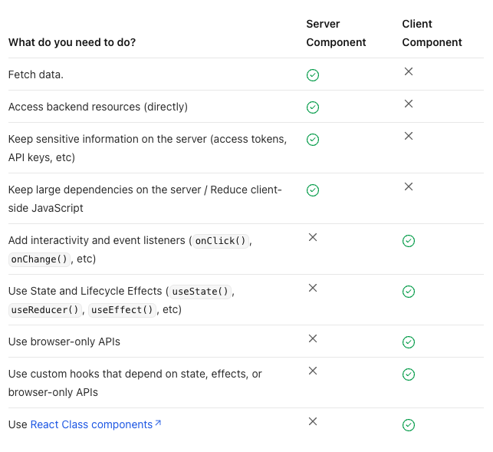Click the Client check for custom hooks row

pyautogui.click(x=409, y=374)
